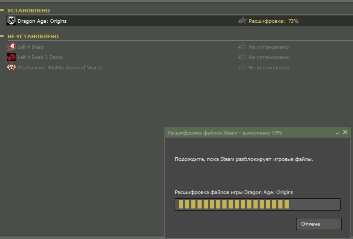Click the Left 4 Dead game icon
The width and height of the screenshot is (353, 239).
(x=11, y=47)
